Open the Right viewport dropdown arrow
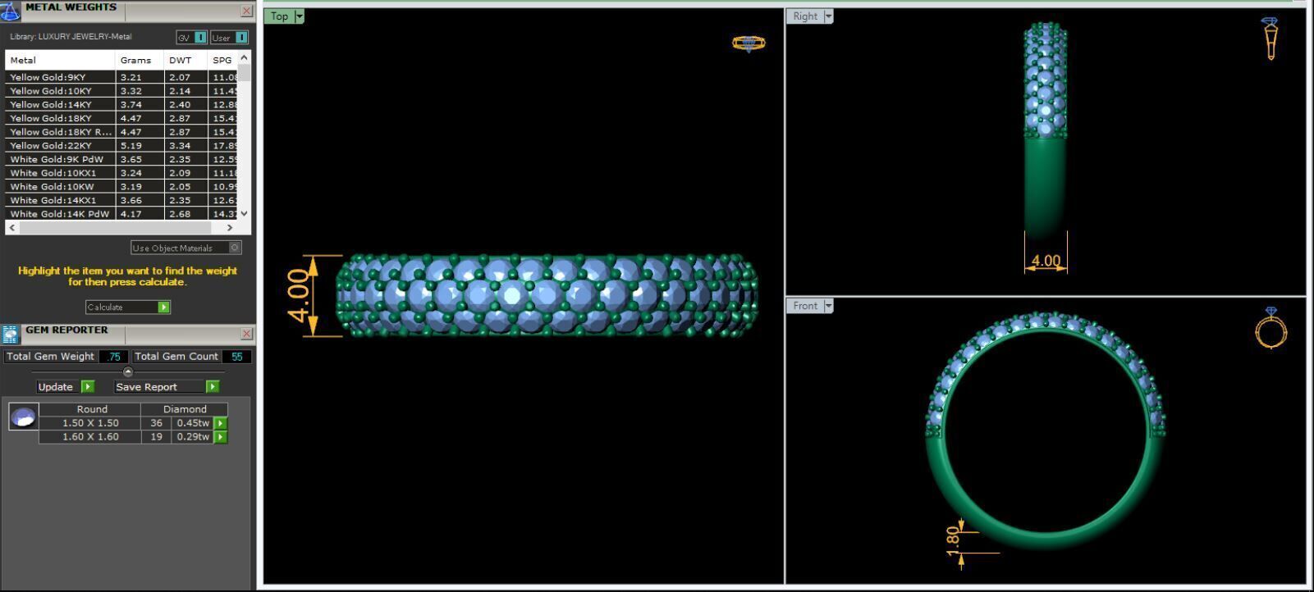 [828, 16]
